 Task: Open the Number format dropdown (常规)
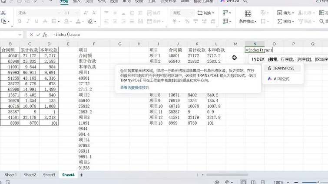tap(192, 13)
